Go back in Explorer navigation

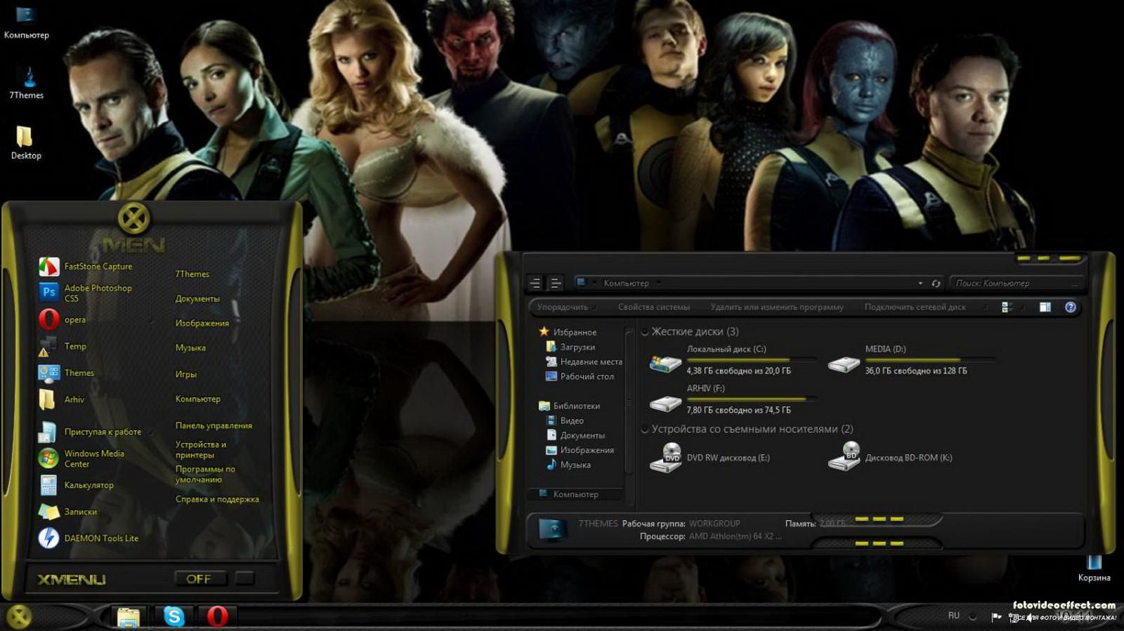point(535,283)
